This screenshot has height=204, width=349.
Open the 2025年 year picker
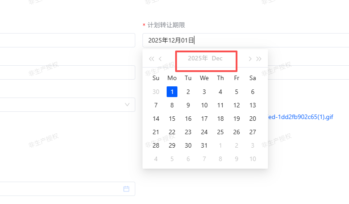[198, 59]
